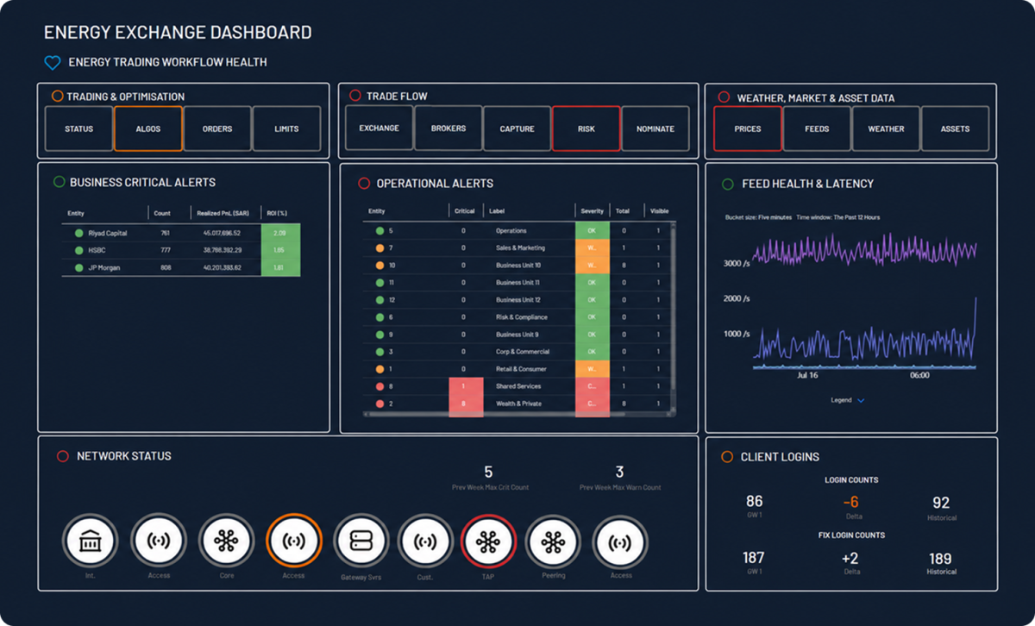Select the Risk & Compliance label
The image size is (1035, 626).
tap(521, 317)
